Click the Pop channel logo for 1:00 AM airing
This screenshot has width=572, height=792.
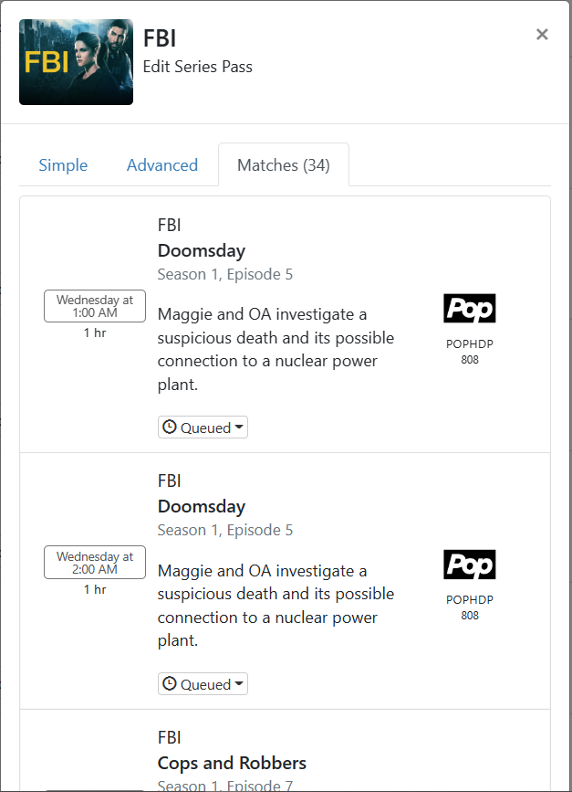pyautogui.click(x=469, y=309)
